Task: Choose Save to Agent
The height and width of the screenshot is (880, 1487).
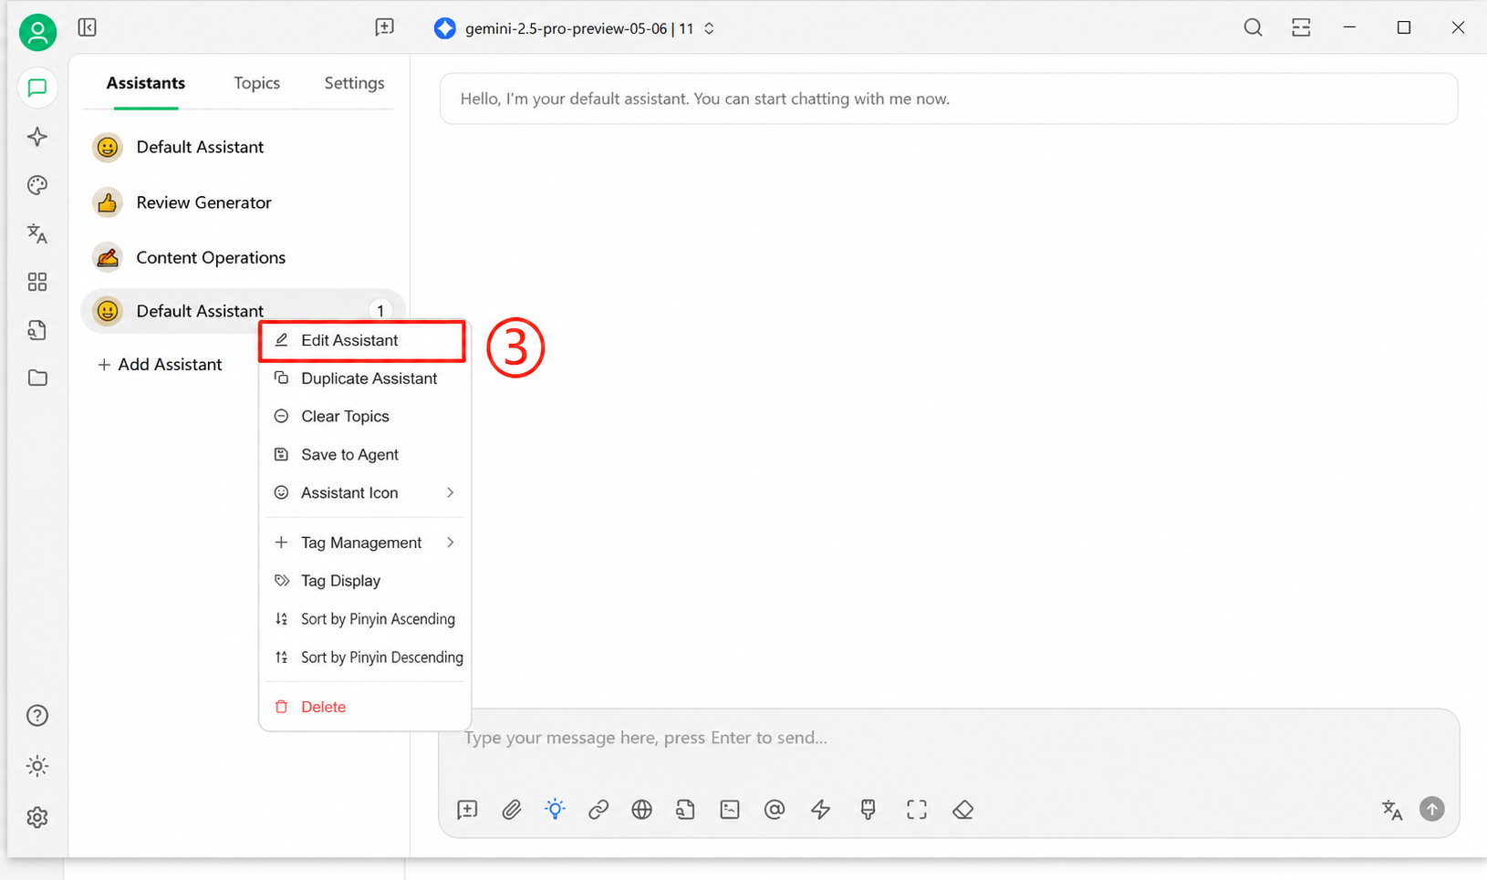Action: pyautogui.click(x=365, y=455)
